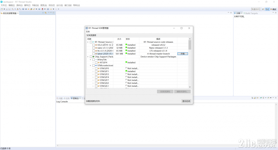Switch to the Build Targets tab

coord(251,13)
